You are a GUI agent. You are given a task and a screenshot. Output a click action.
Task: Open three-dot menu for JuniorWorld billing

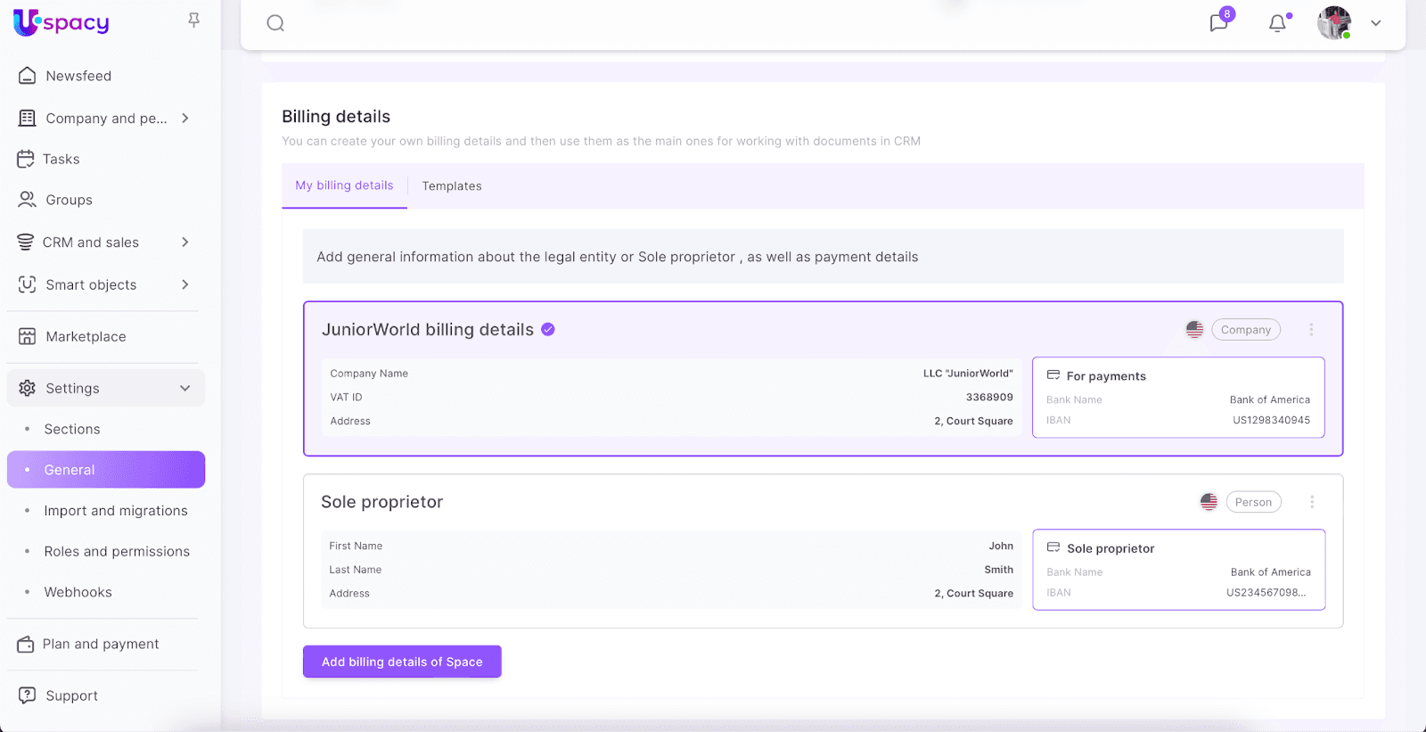[1311, 330]
